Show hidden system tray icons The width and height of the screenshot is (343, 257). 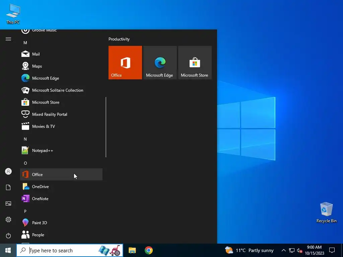coord(283,250)
